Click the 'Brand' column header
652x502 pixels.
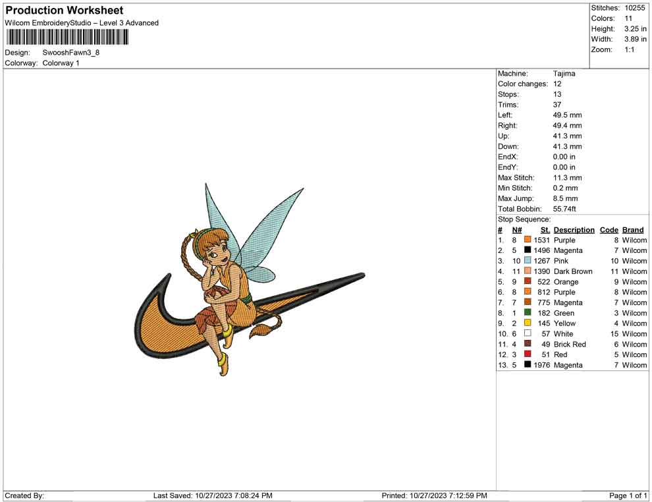pos(633,230)
